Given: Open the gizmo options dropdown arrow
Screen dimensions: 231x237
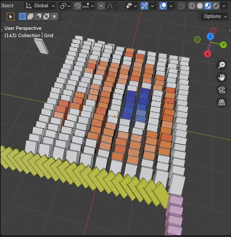Looking at the screenshot, I should [x=153, y=6].
